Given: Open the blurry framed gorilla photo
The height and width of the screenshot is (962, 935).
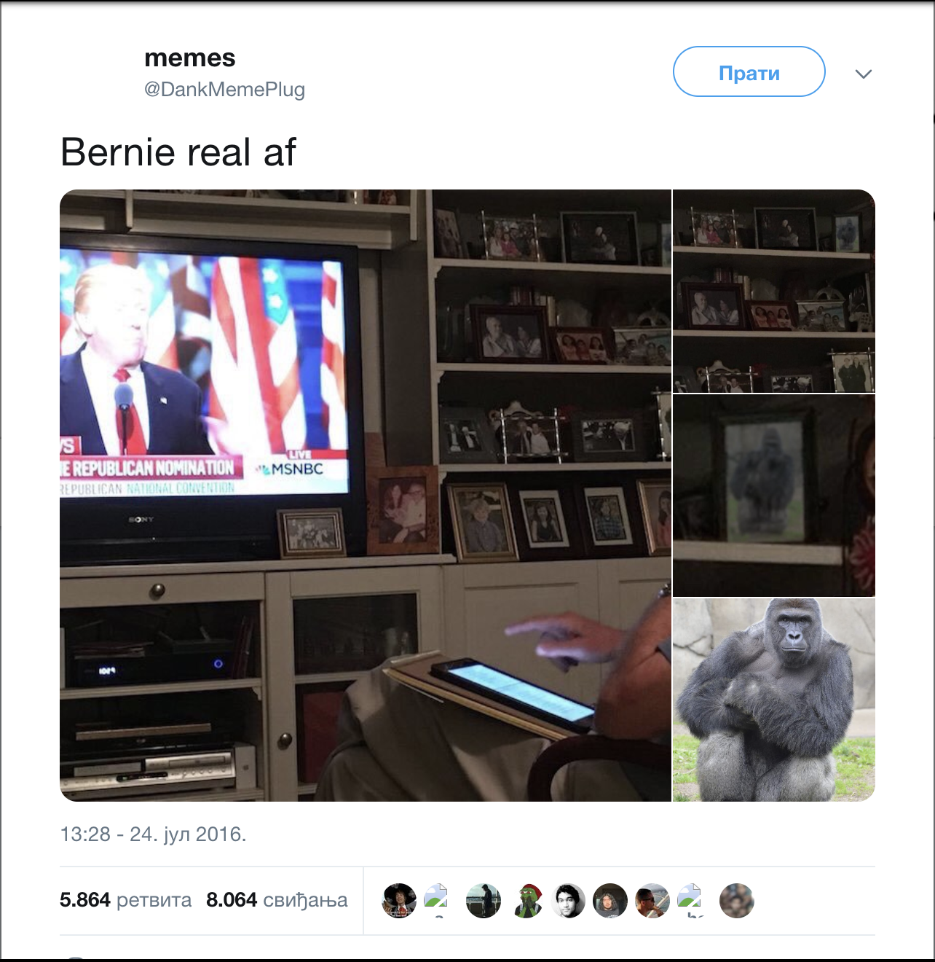Looking at the screenshot, I should pyautogui.click(x=774, y=496).
